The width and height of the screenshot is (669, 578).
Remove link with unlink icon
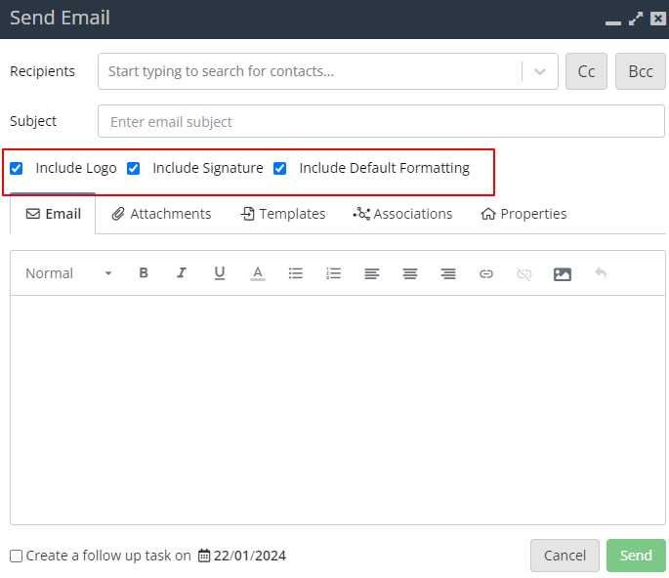(x=523, y=273)
